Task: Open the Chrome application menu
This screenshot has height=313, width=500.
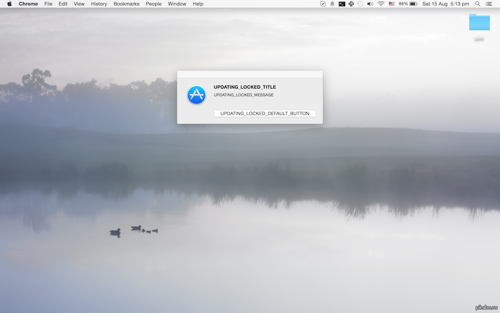Action: (x=28, y=4)
